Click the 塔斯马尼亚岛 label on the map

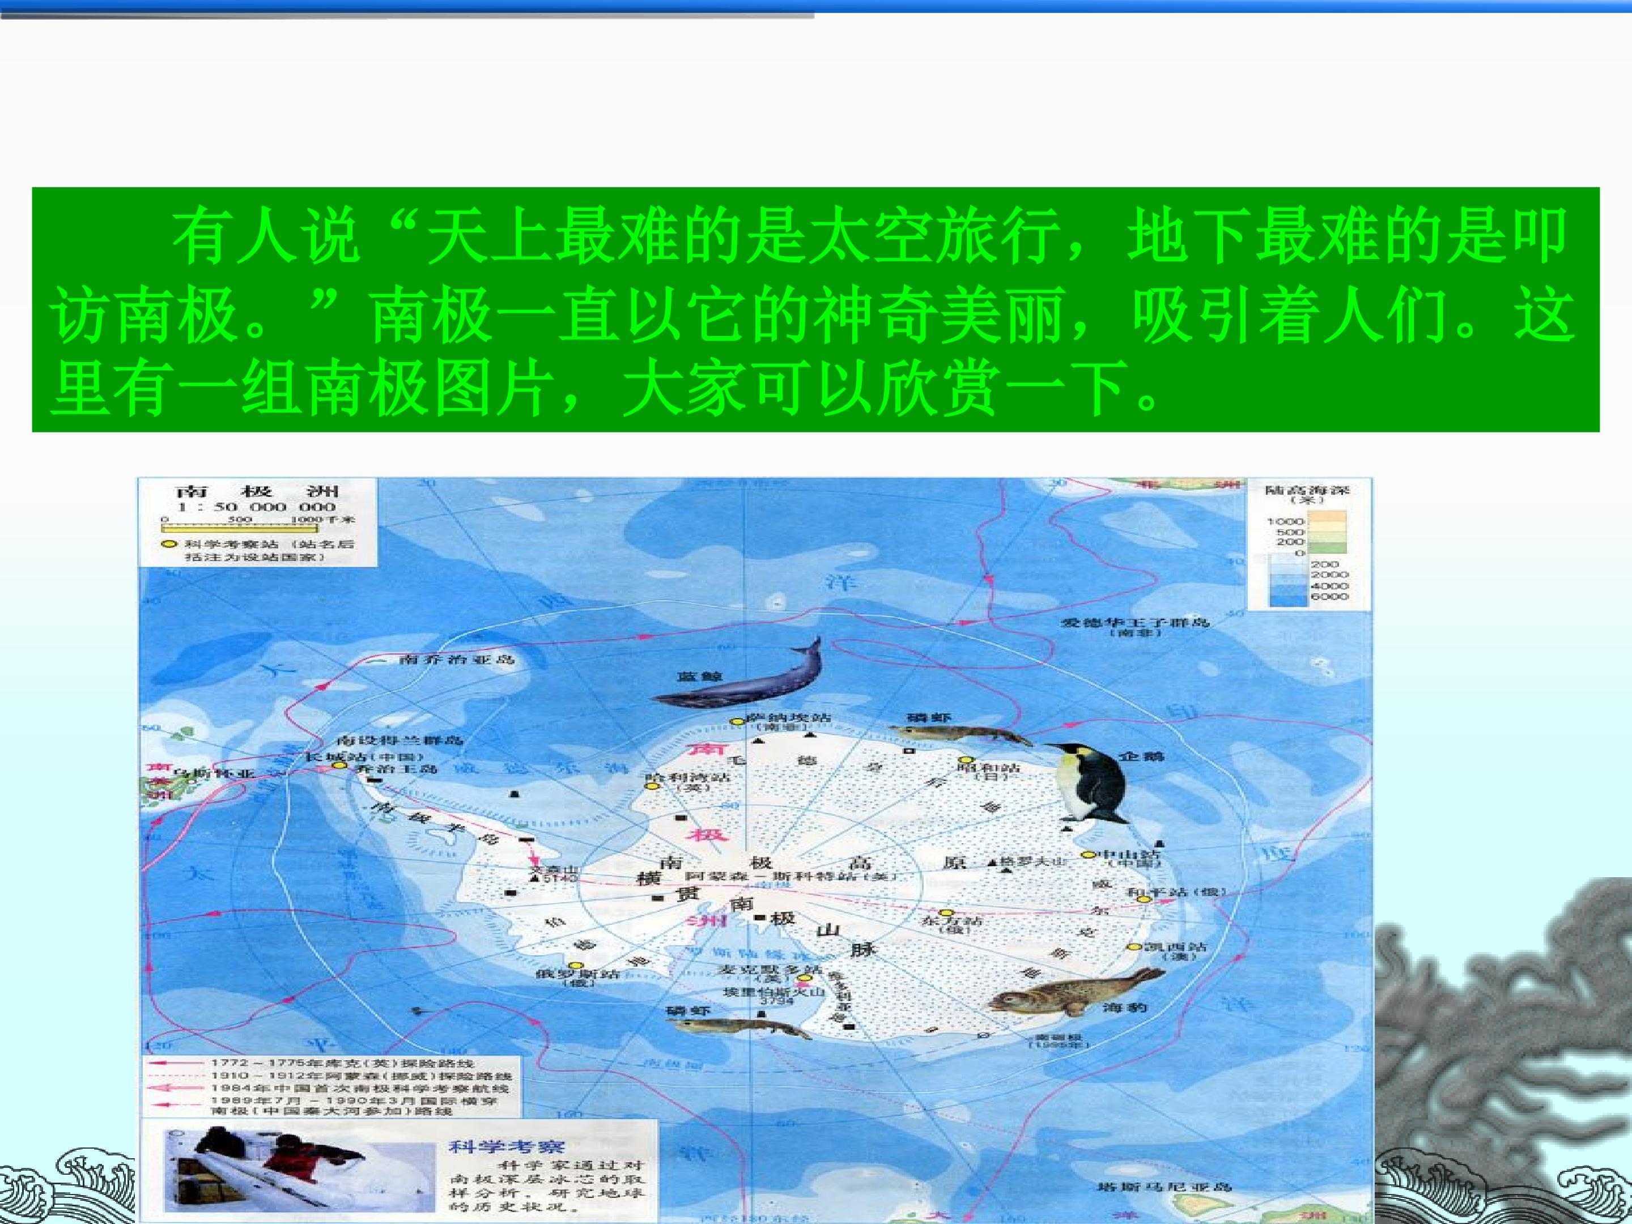pyautogui.click(x=1165, y=1187)
